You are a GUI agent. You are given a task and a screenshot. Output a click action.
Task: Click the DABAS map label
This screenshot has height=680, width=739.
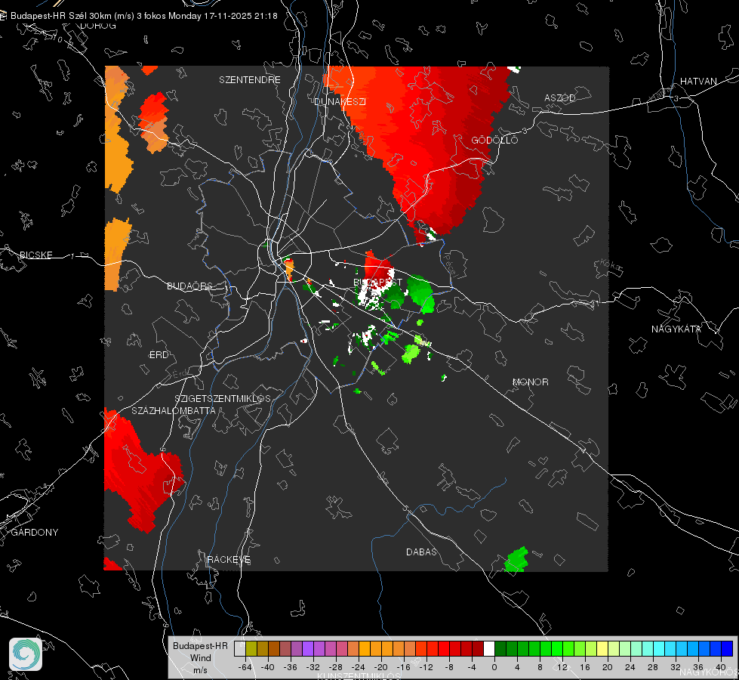tap(421, 552)
